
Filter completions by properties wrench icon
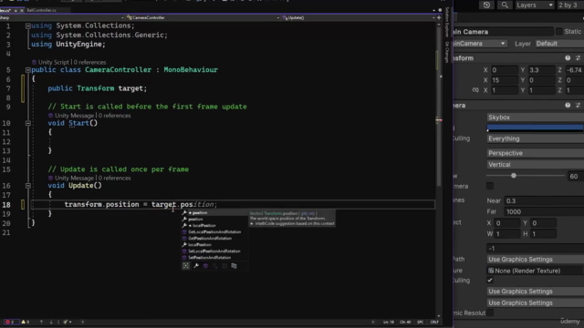tap(196, 266)
